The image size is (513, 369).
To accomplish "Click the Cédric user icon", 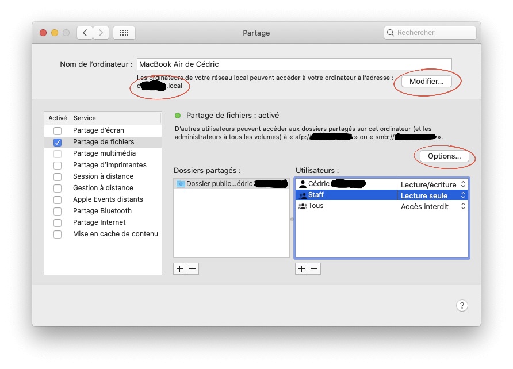I will [x=303, y=184].
